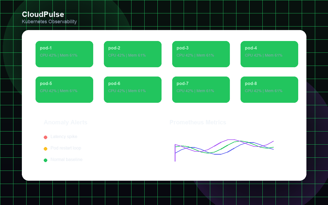Image resolution: width=328 pixels, height=205 pixels.
Task: Click the Prometheus Metrics heading
Action: [x=198, y=122]
